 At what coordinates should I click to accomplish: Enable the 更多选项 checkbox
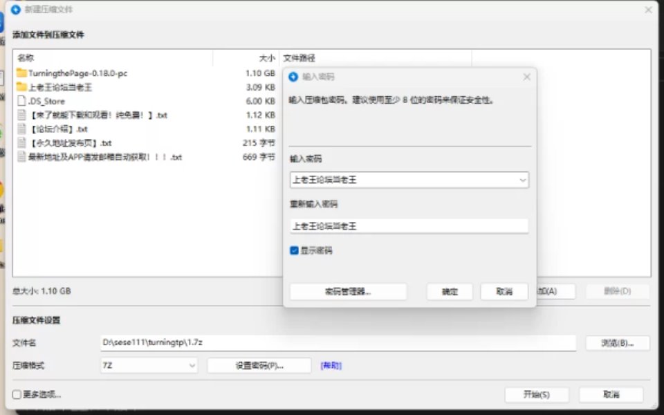[17, 395]
